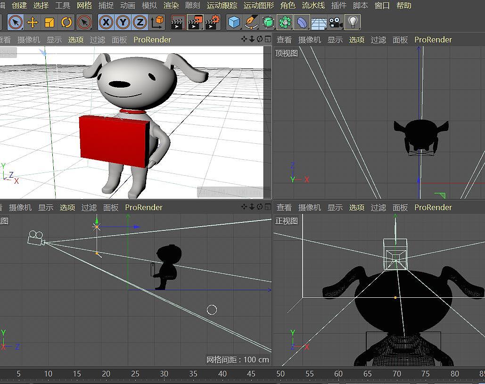The height and width of the screenshot is (384, 485).
Task: Select the Live Selection arrow tool
Action: [16, 22]
